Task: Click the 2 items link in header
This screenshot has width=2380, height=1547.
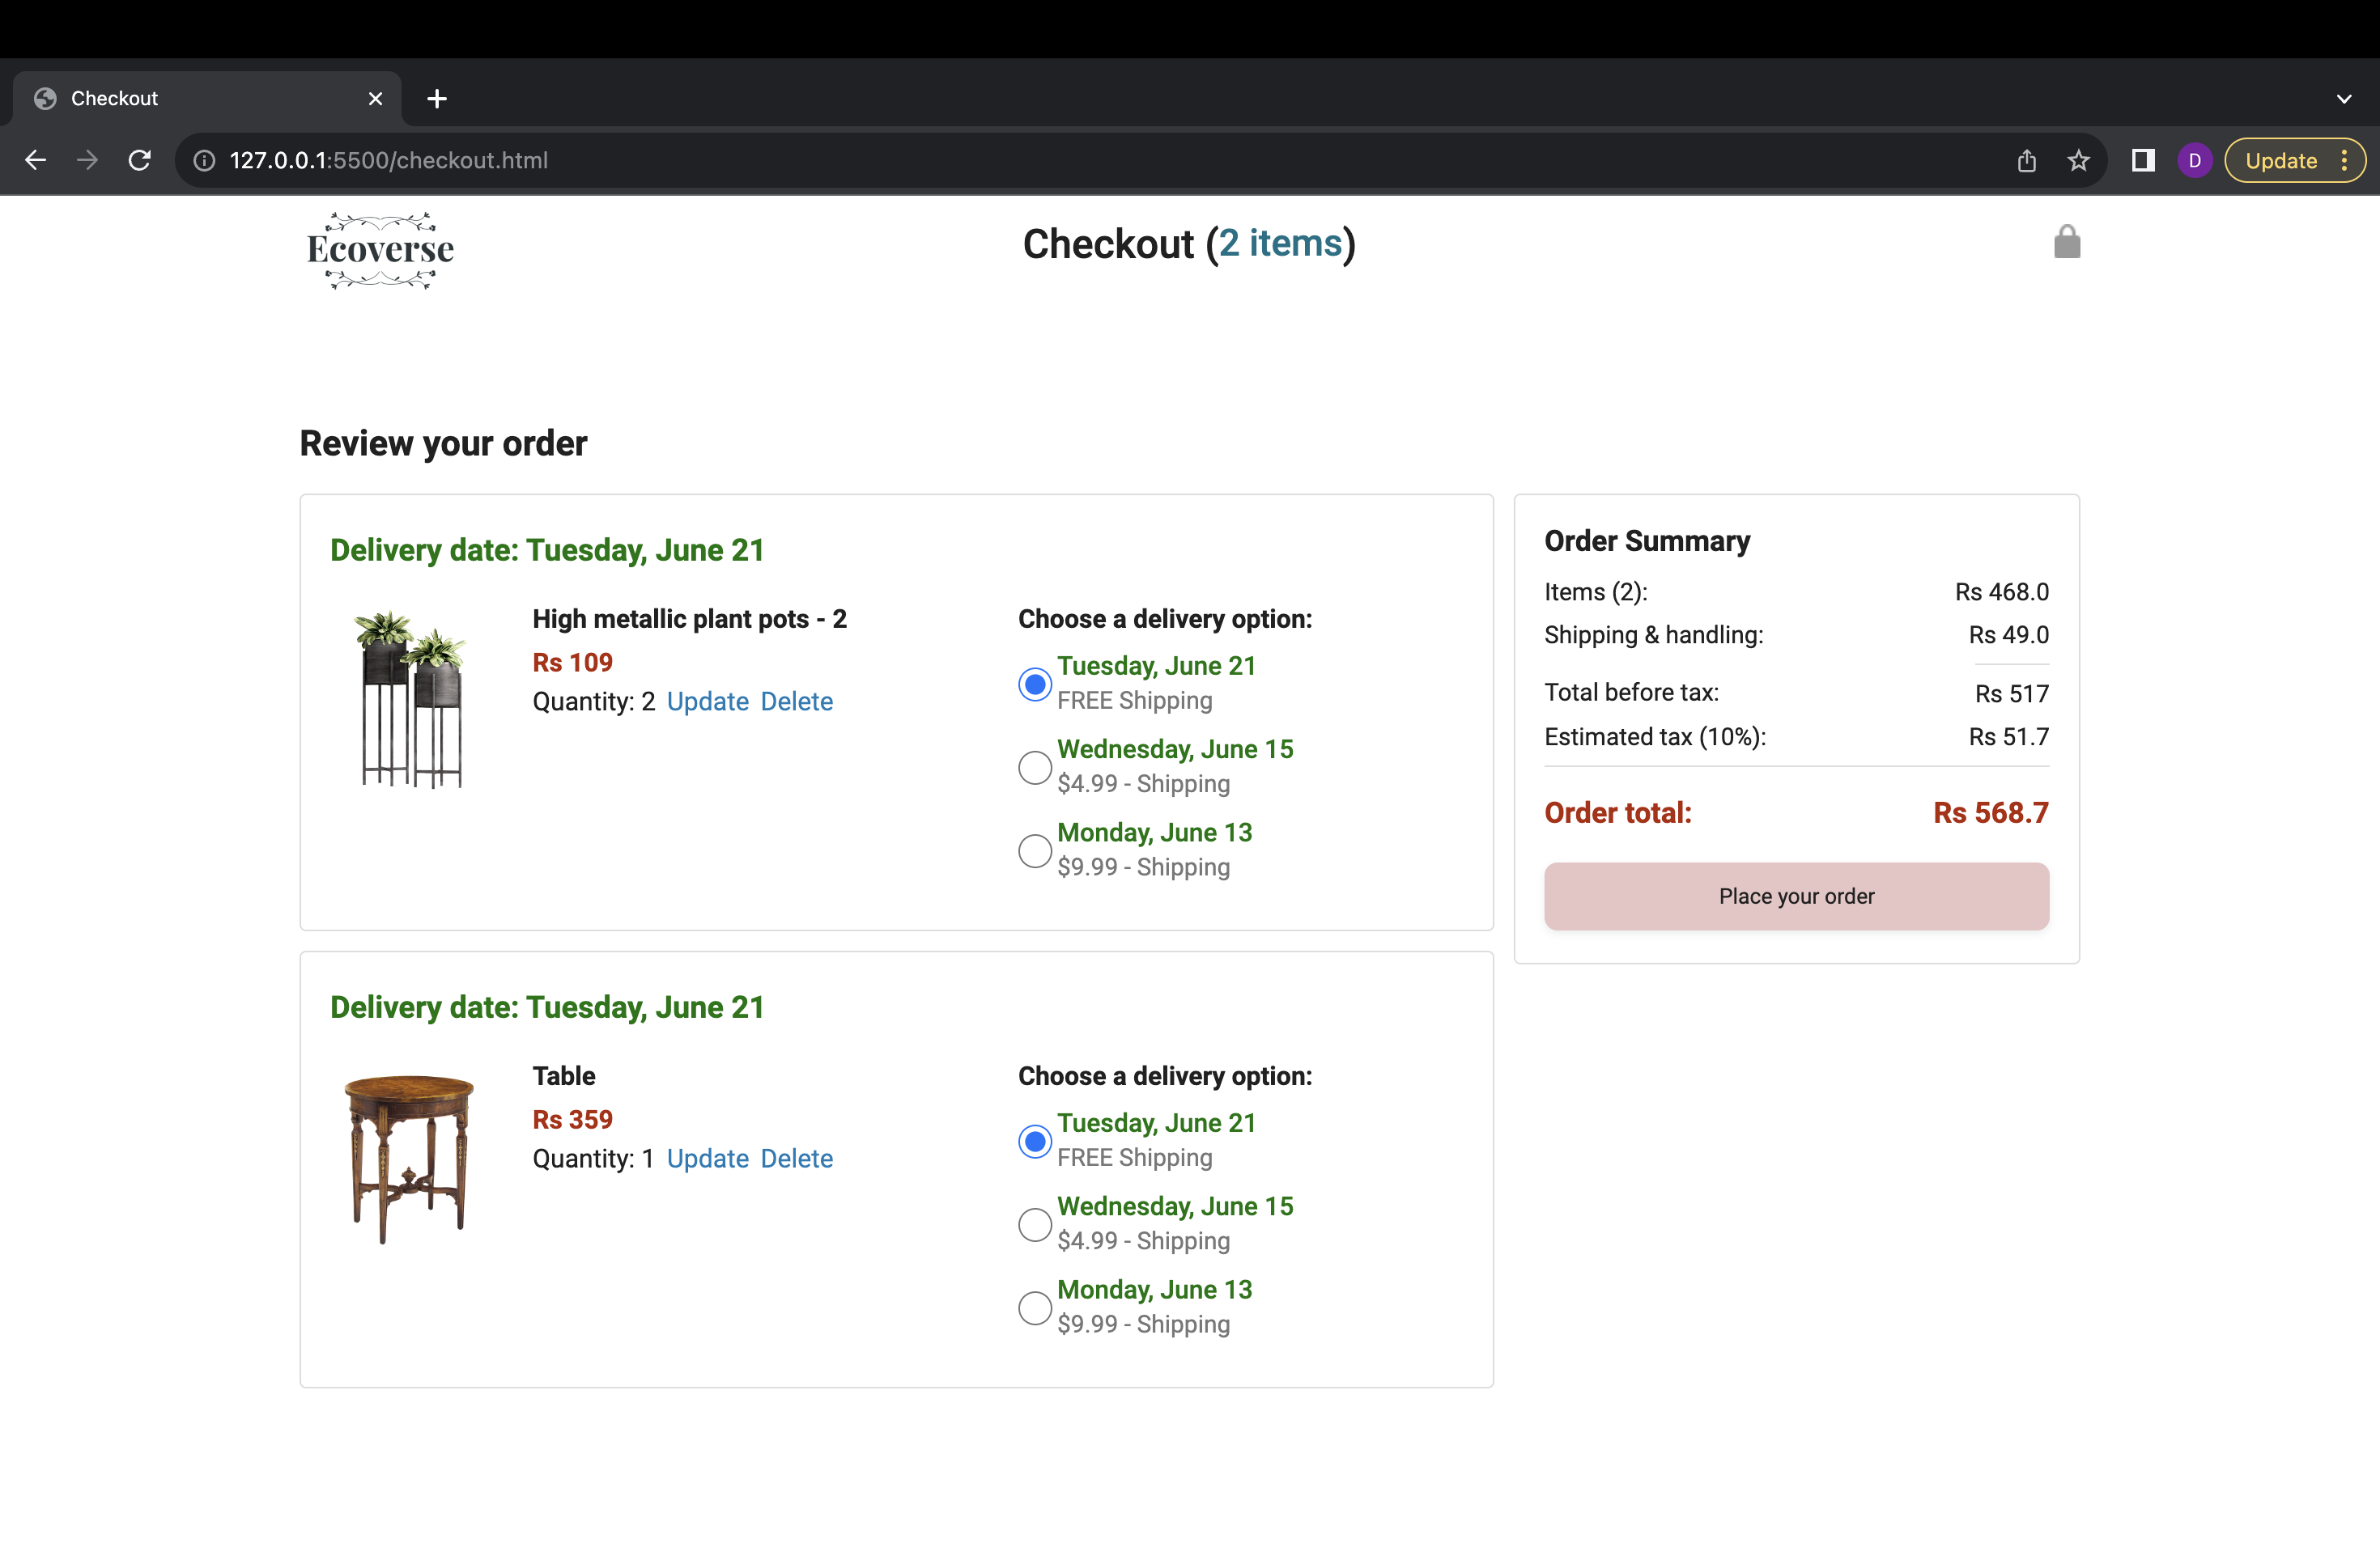Action: tap(1280, 243)
